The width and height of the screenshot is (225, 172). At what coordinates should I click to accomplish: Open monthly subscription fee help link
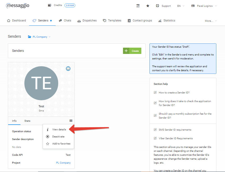pos(185,116)
